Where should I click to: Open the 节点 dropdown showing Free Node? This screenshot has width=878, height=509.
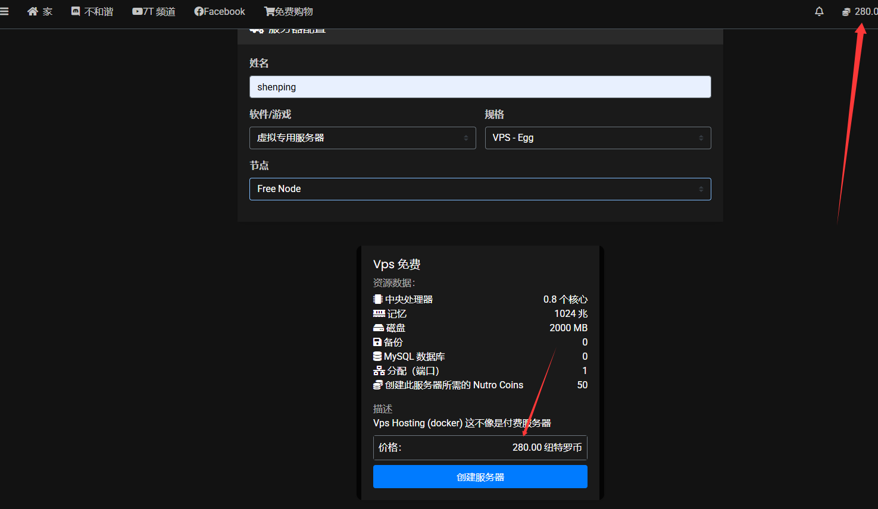480,189
